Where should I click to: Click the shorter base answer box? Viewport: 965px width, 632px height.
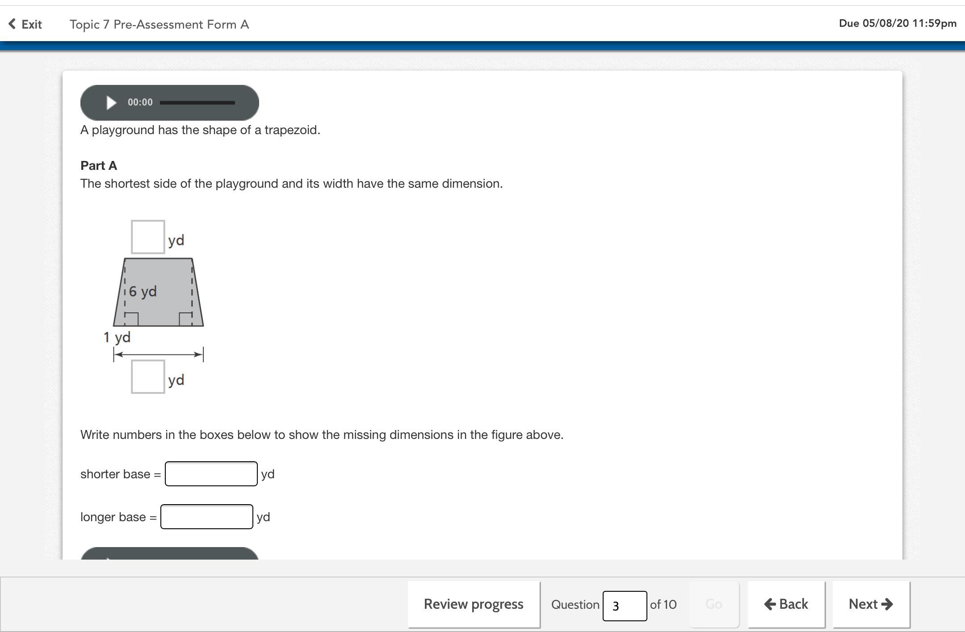(211, 474)
